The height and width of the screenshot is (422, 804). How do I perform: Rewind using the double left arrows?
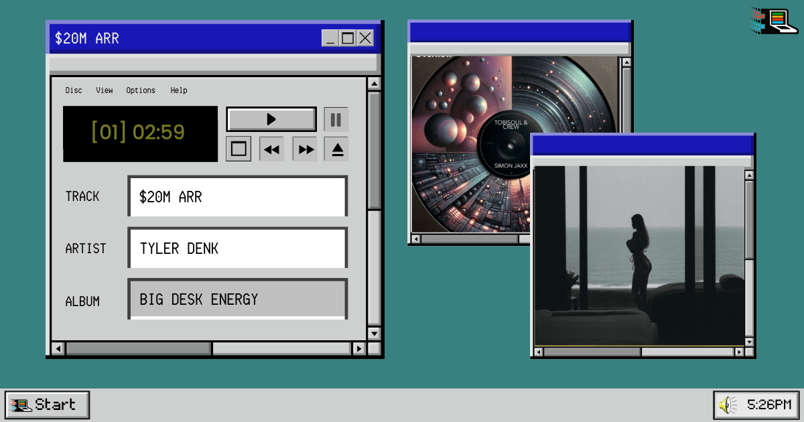pyautogui.click(x=271, y=149)
